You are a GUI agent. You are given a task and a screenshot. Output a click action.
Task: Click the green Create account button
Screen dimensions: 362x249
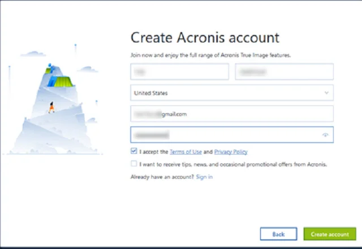pyautogui.click(x=330, y=234)
